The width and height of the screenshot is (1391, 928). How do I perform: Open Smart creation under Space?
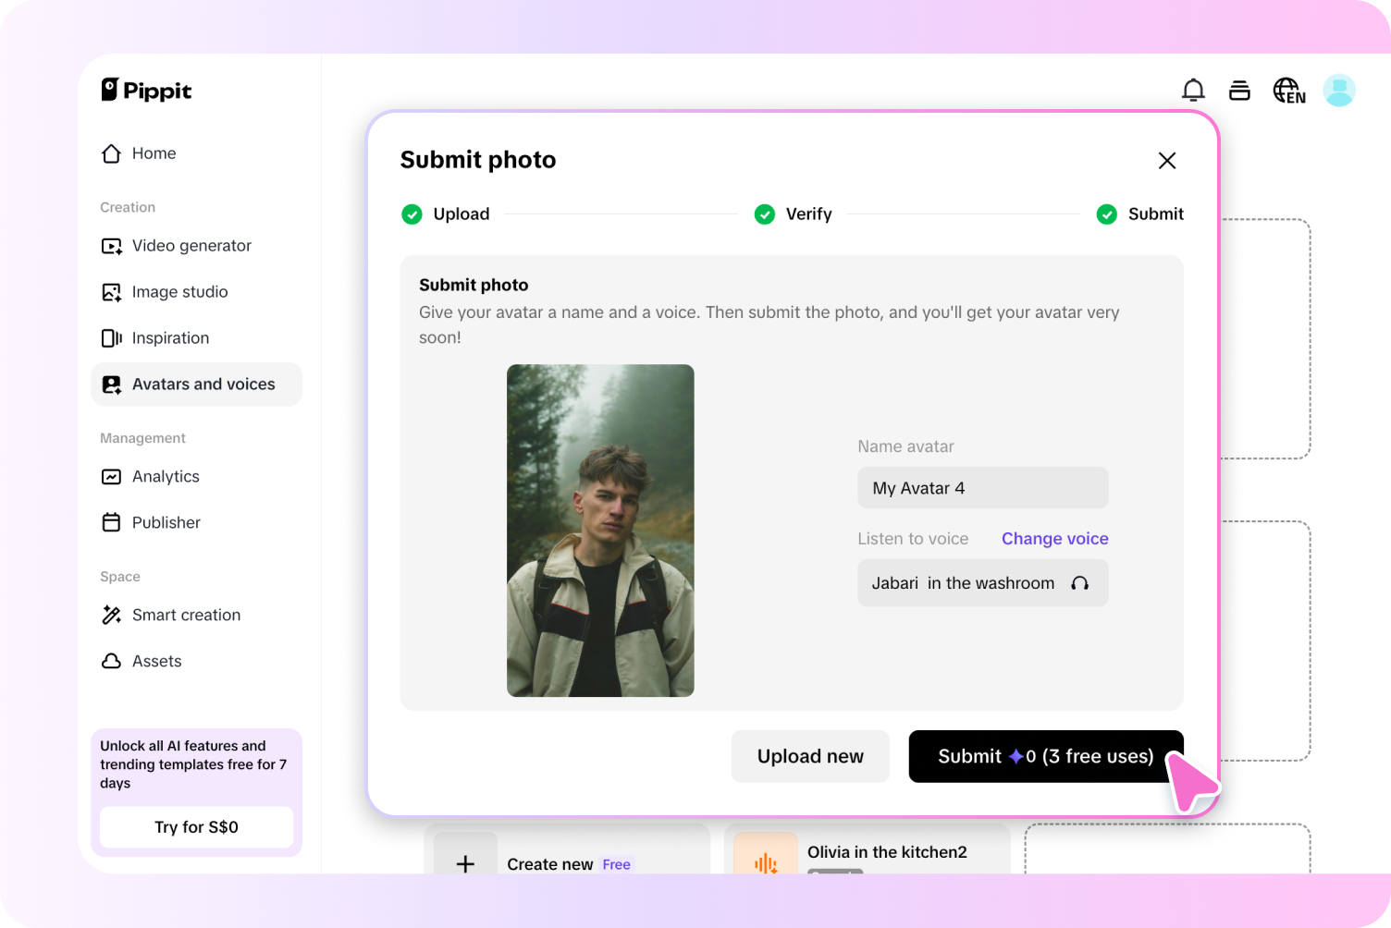pyautogui.click(x=186, y=615)
